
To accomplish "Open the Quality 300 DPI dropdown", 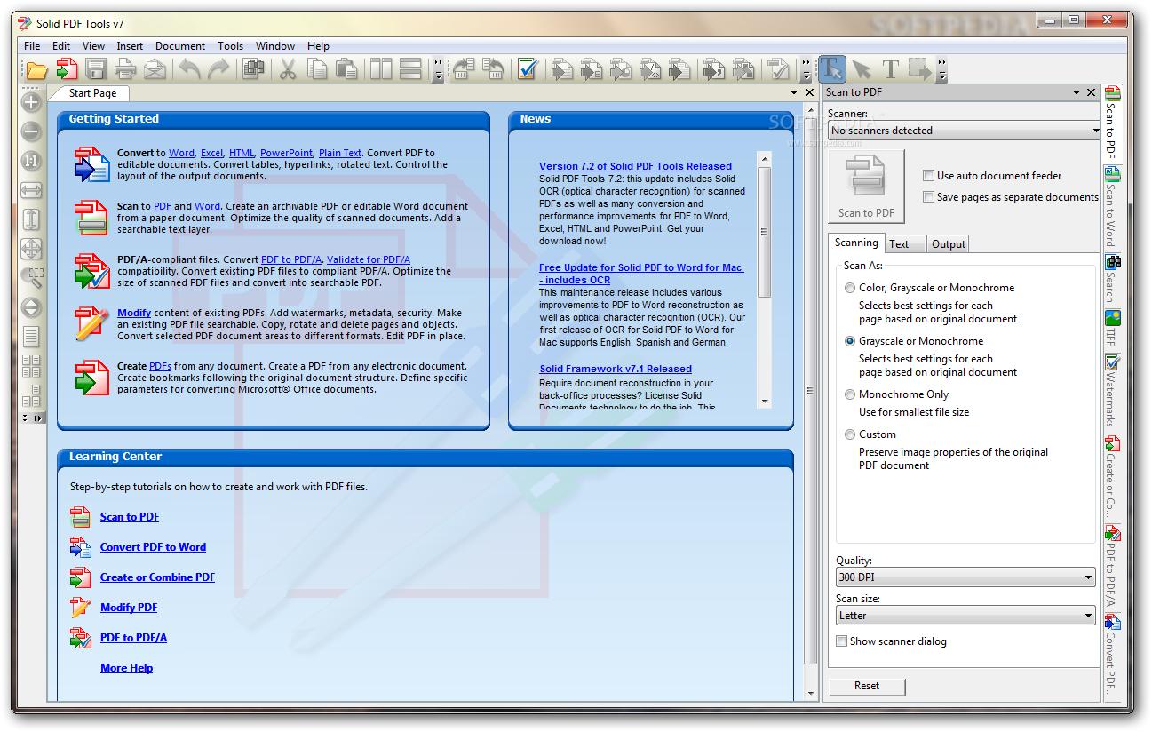I will tap(965, 577).
